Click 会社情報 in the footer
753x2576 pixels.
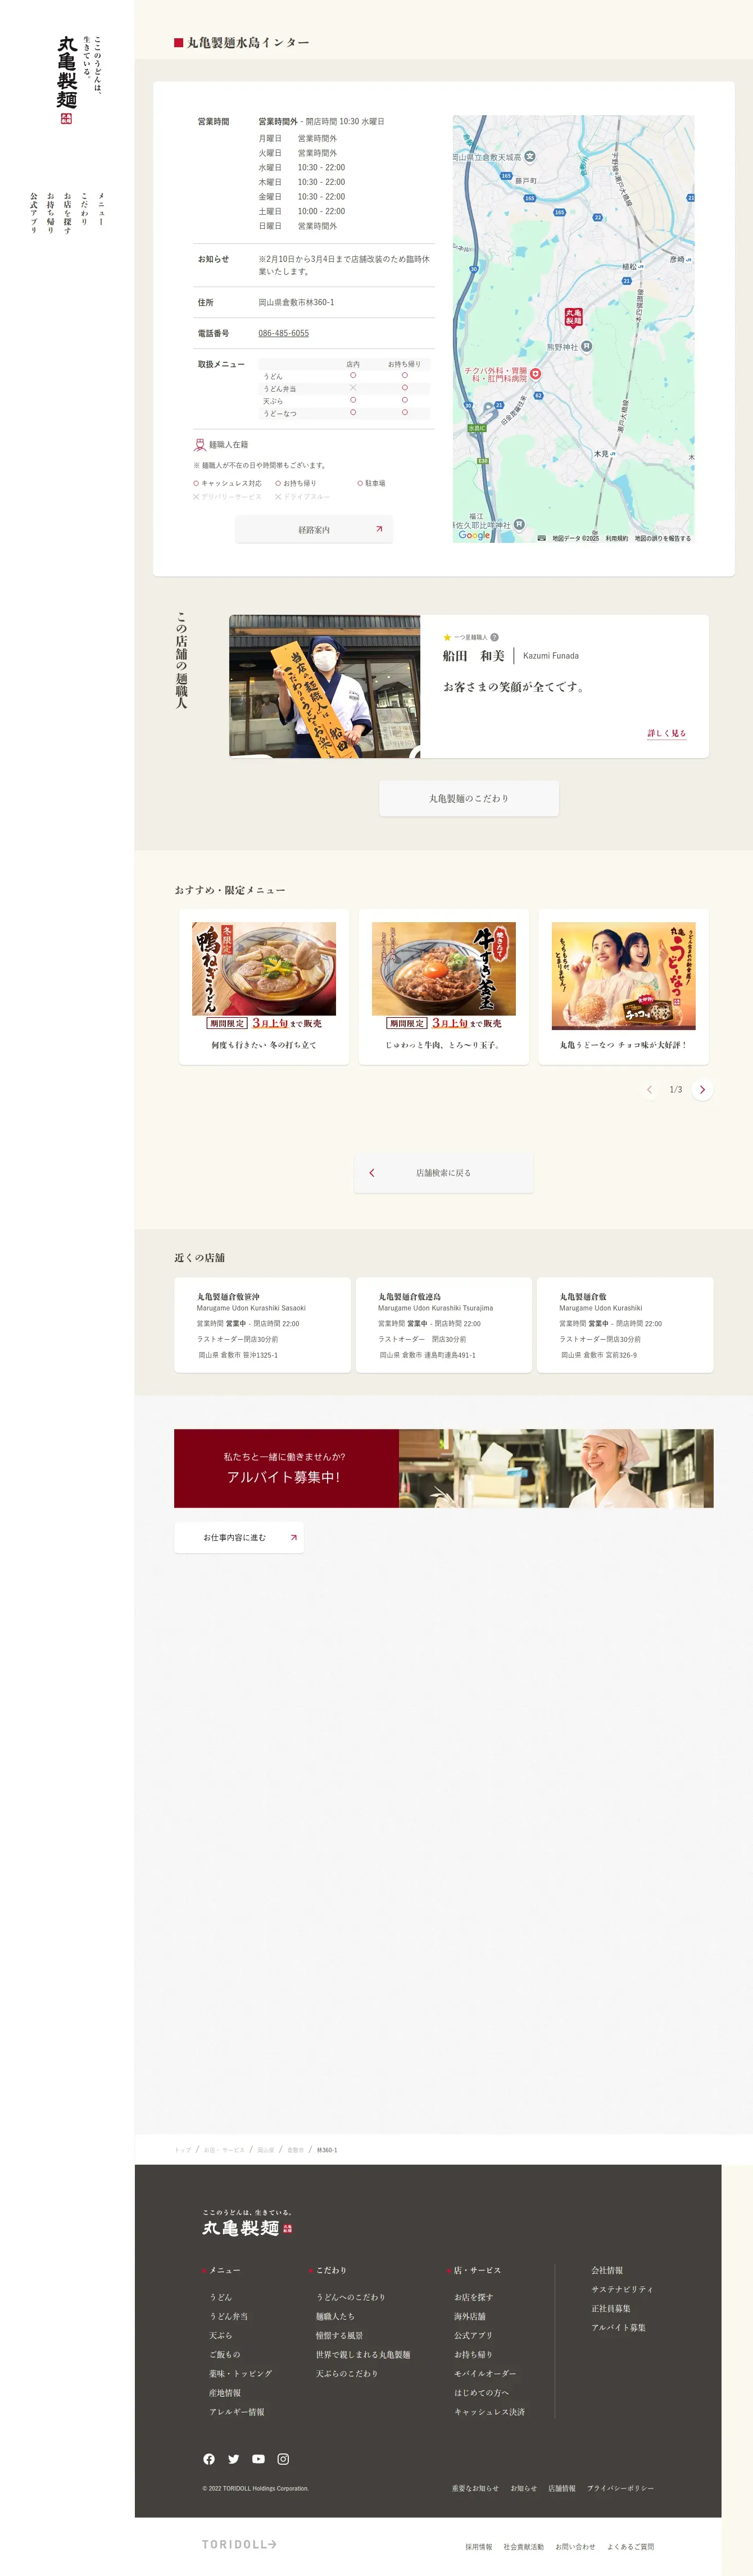(607, 2270)
